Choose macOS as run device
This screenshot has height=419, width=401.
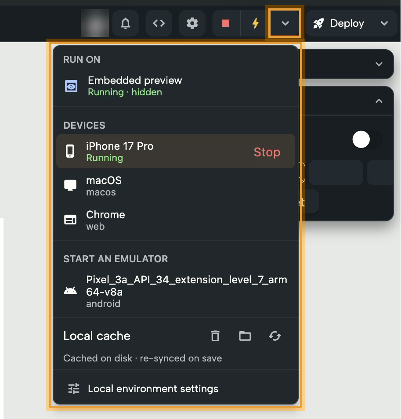click(176, 186)
